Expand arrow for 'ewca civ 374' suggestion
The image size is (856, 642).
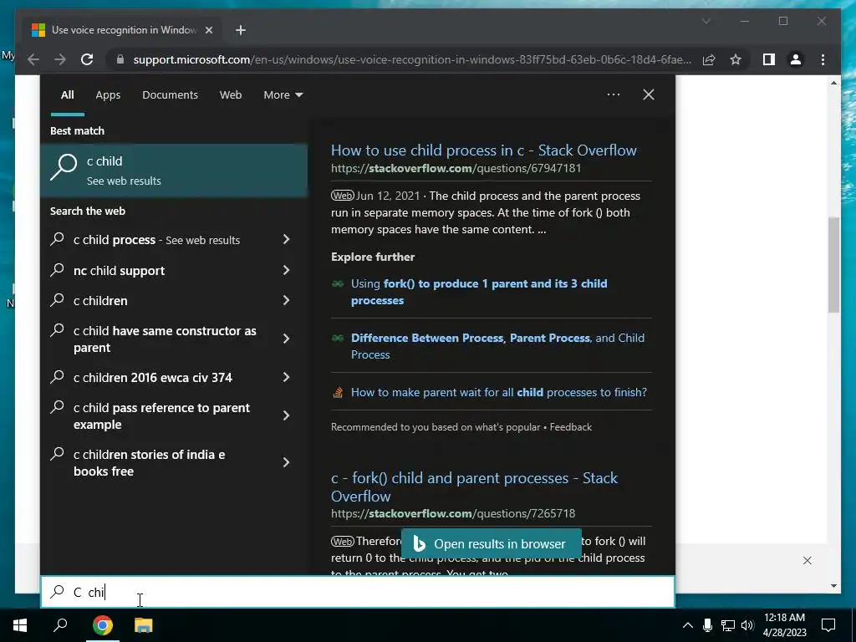pyautogui.click(x=287, y=377)
